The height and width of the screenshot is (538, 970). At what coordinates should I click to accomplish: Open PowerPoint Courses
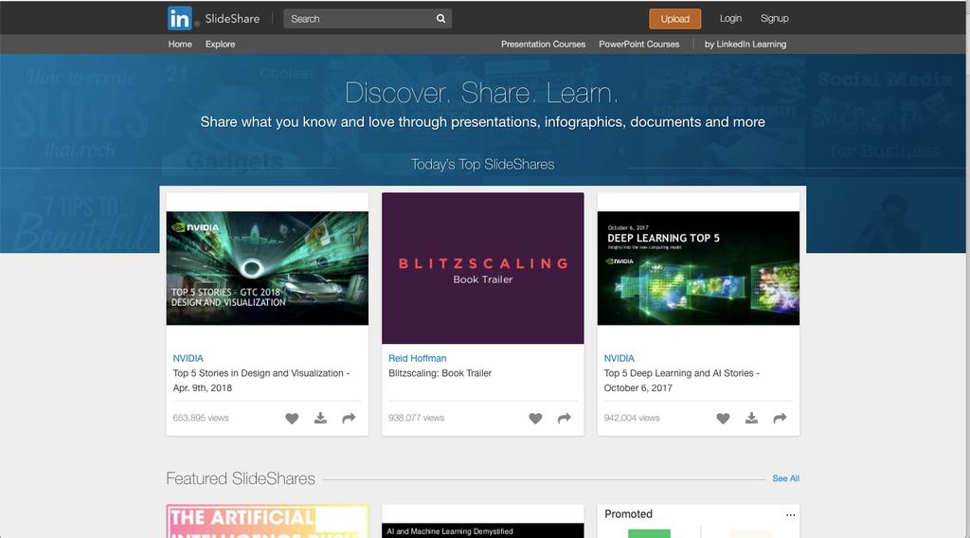click(x=639, y=44)
